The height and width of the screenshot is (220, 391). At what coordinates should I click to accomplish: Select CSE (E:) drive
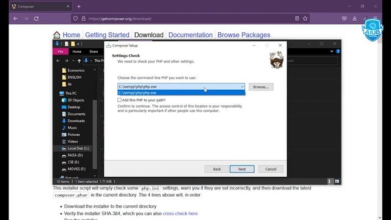(x=71, y=162)
